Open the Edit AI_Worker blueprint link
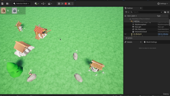 pos(163,34)
